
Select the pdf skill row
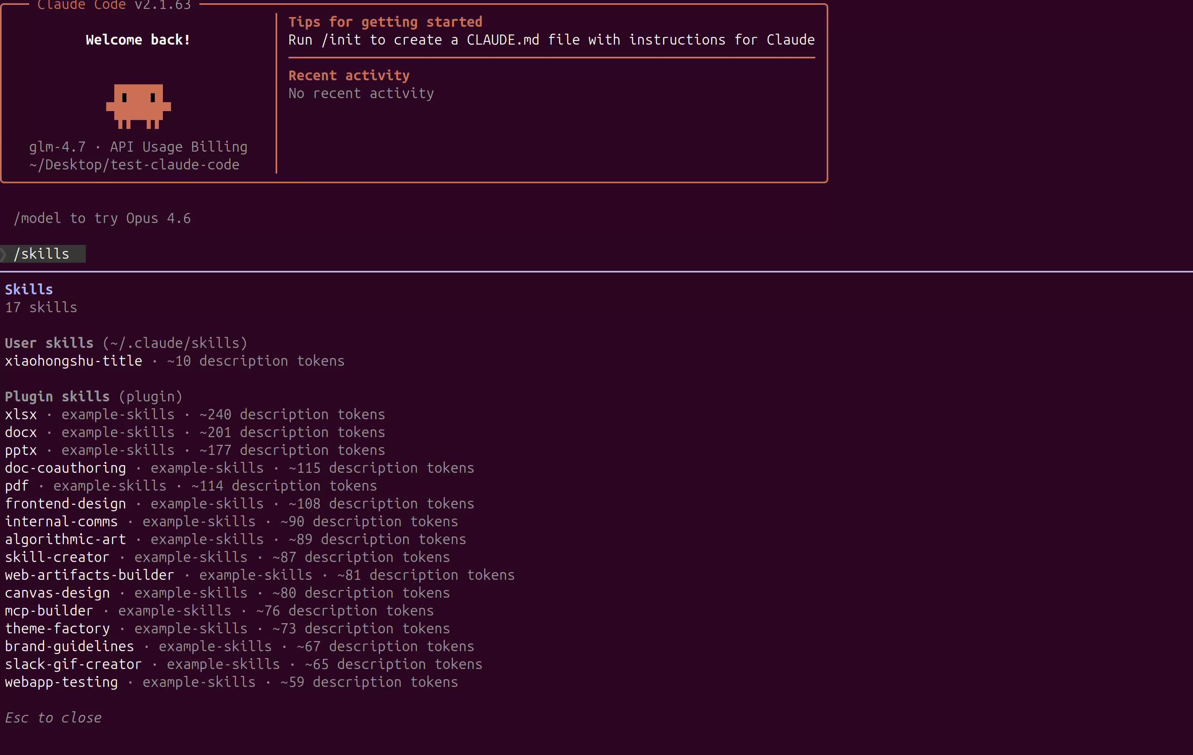point(191,486)
